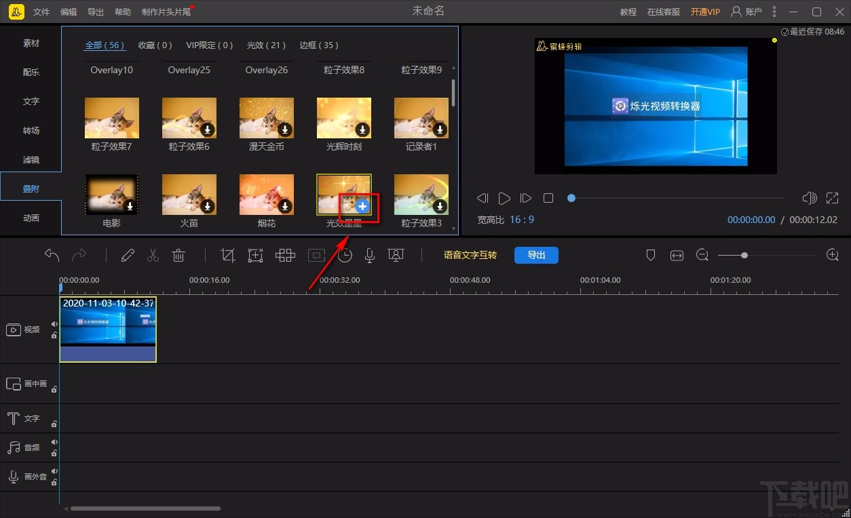
Task: Toggle the lock on the 画中画 track
Action: point(54,389)
